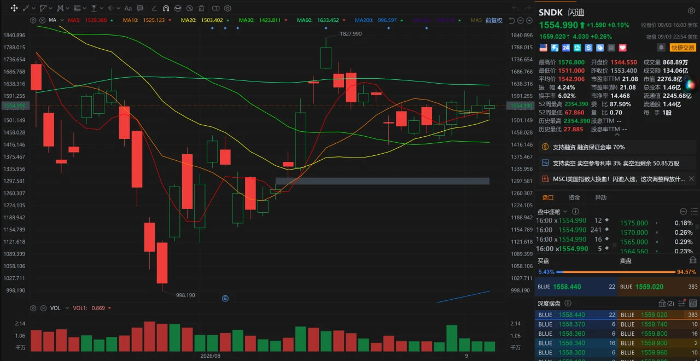Click the buy/sell ratio bar 5.43%
Image resolution: width=700 pixels, height=361 pixels.
[617, 272]
